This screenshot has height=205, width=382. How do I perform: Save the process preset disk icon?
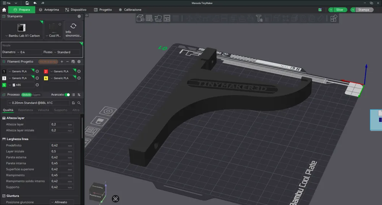(73, 103)
